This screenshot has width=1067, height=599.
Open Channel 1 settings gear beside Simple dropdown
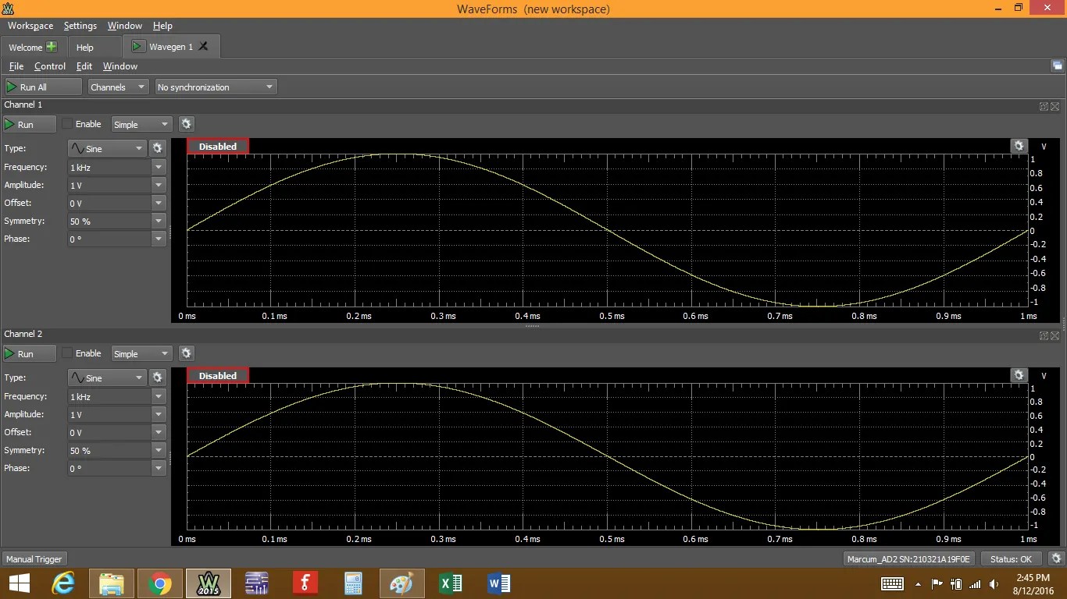[186, 123]
